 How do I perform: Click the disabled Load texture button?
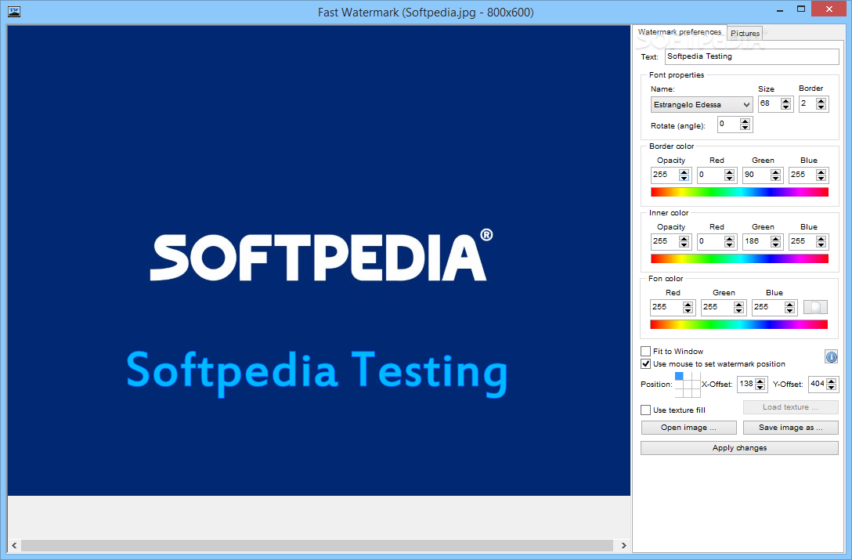click(x=791, y=407)
